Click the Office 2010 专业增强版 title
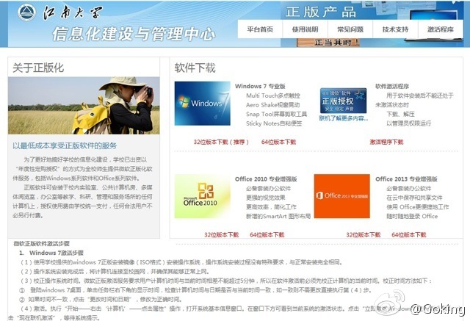 [x=266, y=179]
